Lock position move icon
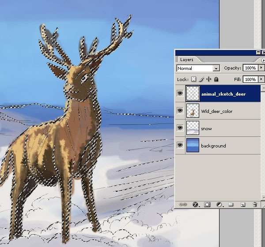This screenshot has width=265, height=247. pos(209,79)
